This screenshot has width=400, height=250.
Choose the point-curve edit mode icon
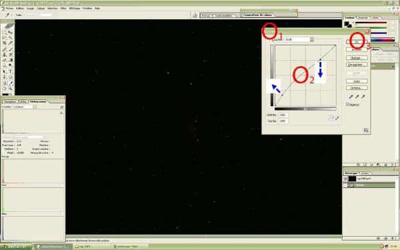click(331, 118)
